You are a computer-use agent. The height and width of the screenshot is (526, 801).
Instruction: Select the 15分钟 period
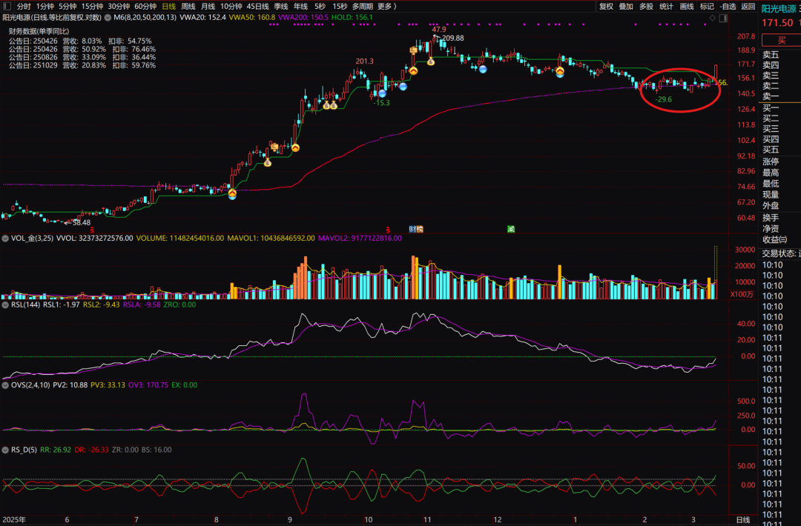92,6
